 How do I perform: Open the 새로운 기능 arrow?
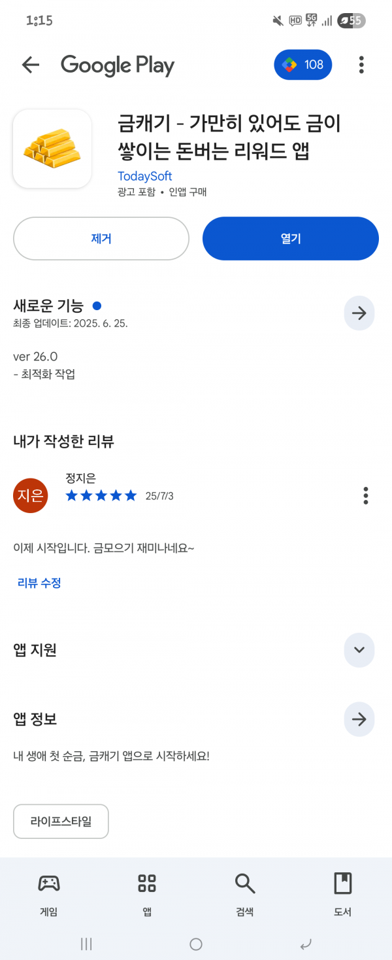tap(359, 313)
